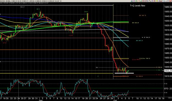Click the teal left-arrow icon in toolbar
The width and height of the screenshot is (172, 101).
(x=132, y=1)
